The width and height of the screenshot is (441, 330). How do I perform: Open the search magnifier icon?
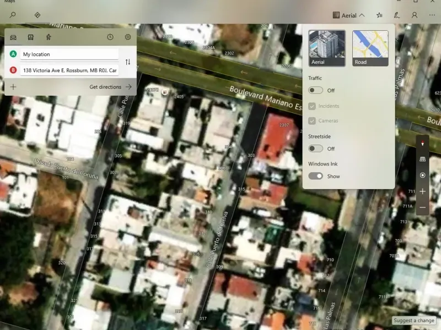13,15
